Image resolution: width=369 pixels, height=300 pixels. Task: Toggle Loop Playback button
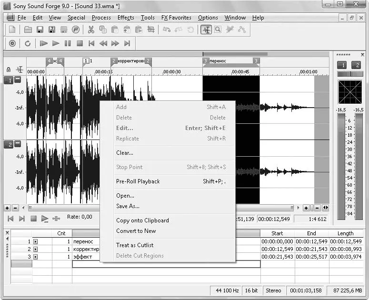pyautogui.click(x=28, y=43)
